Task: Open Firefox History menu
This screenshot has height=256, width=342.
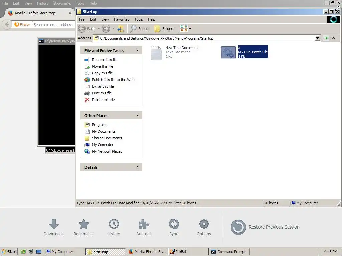Action: (x=42, y=3)
